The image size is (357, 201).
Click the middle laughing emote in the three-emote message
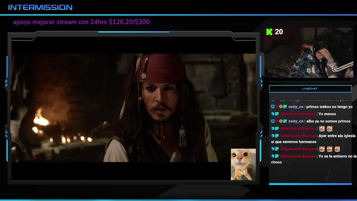tap(329, 149)
